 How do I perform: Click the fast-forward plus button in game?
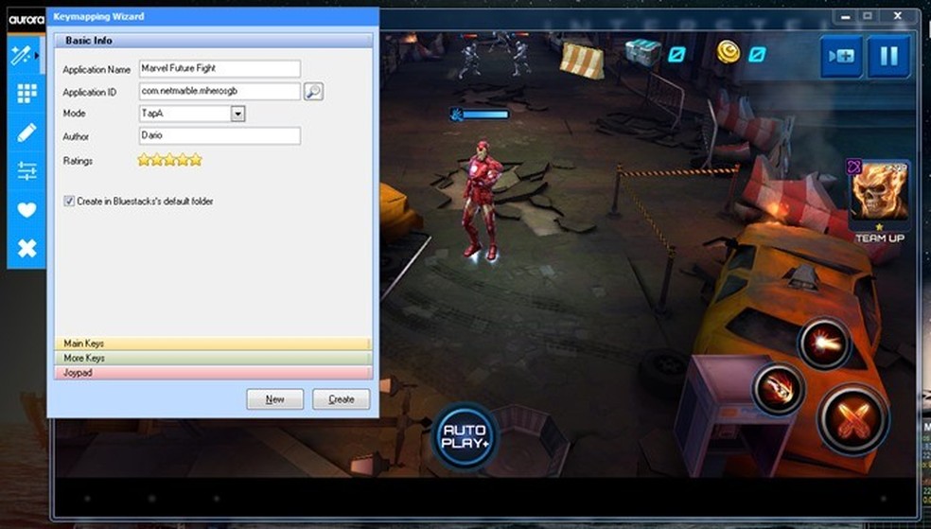(841, 57)
